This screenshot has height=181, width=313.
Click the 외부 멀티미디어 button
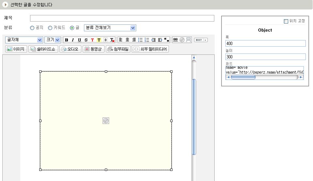(150, 49)
